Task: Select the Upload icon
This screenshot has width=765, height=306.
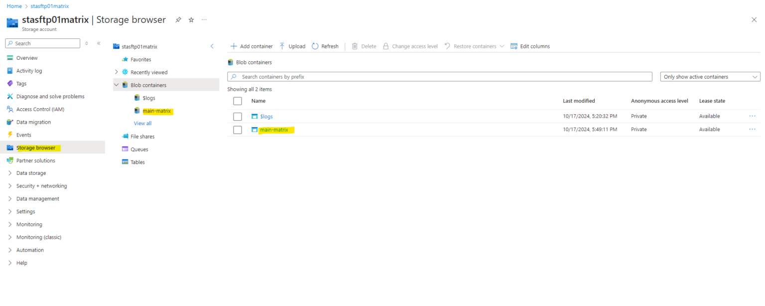Action: point(282,46)
